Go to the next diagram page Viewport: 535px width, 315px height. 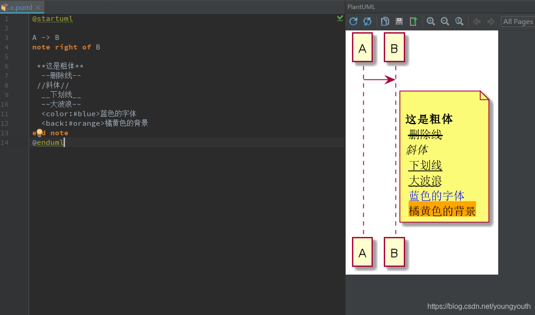tap(491, 22)
